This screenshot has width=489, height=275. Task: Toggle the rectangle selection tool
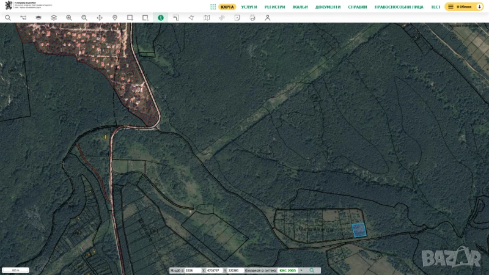point(130,18)
